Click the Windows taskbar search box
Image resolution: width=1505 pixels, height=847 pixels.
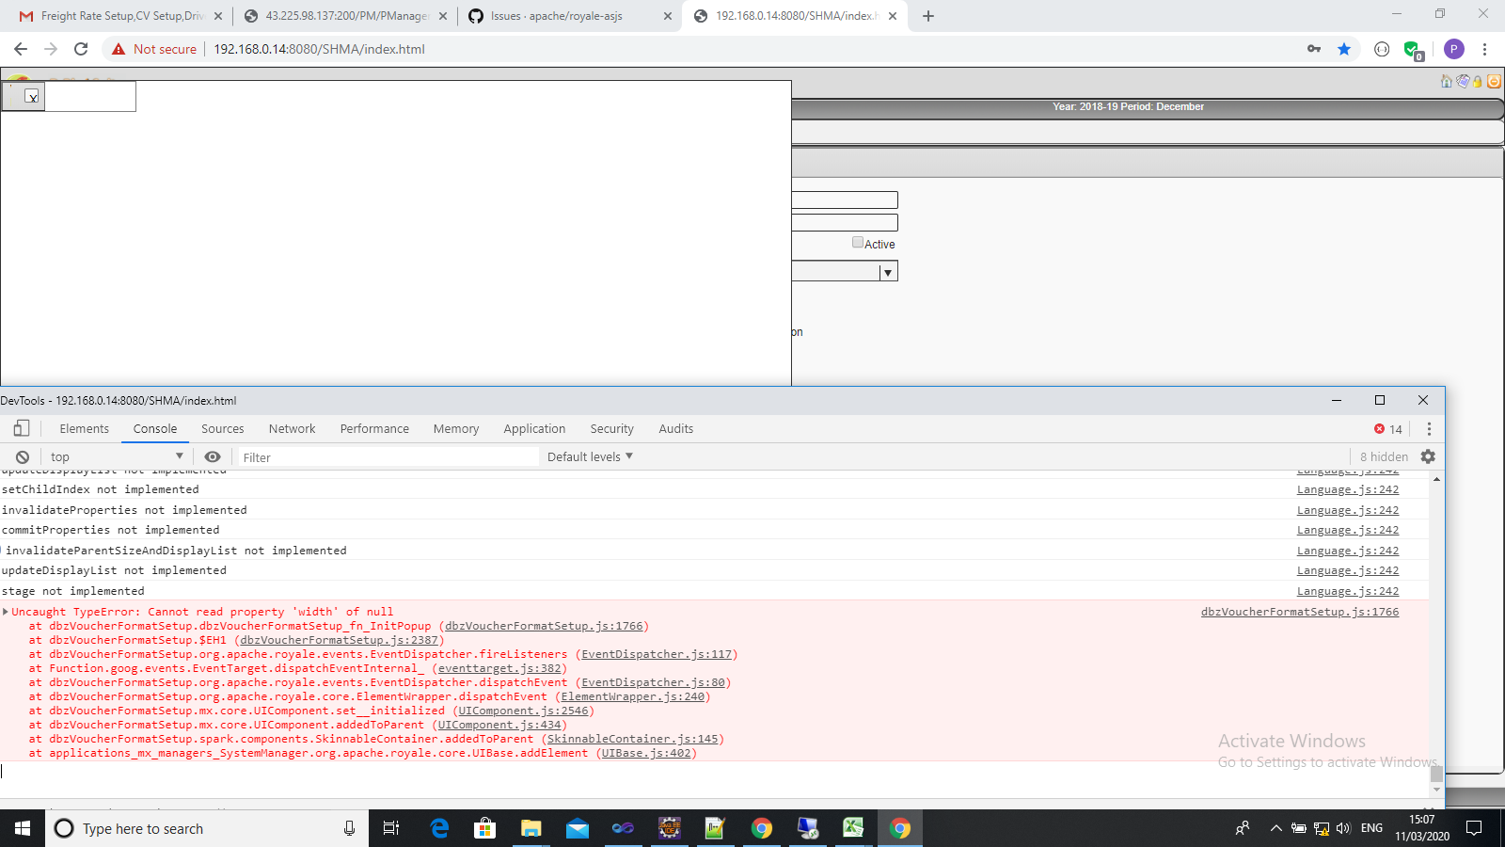coord(207,828)
